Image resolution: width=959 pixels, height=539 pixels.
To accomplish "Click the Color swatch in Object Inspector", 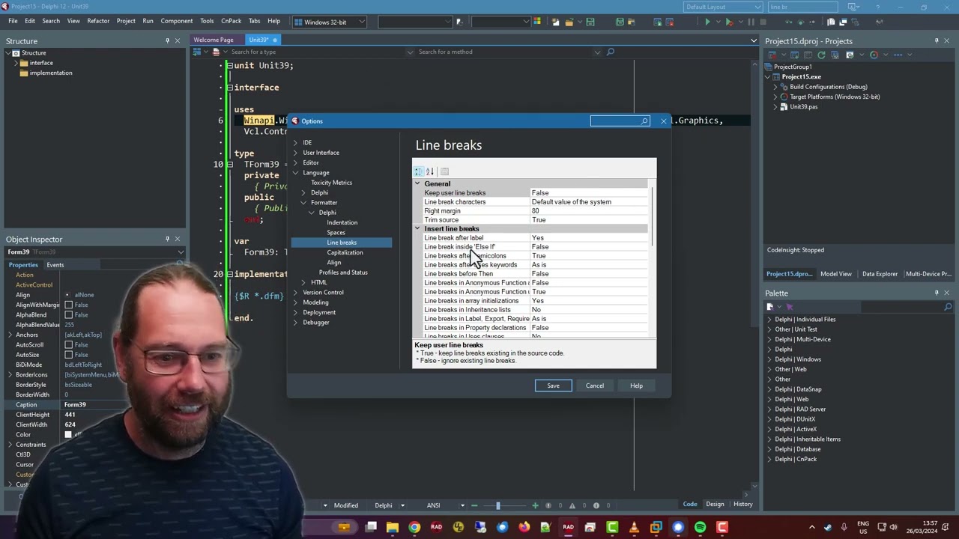I will click(68, 435).
